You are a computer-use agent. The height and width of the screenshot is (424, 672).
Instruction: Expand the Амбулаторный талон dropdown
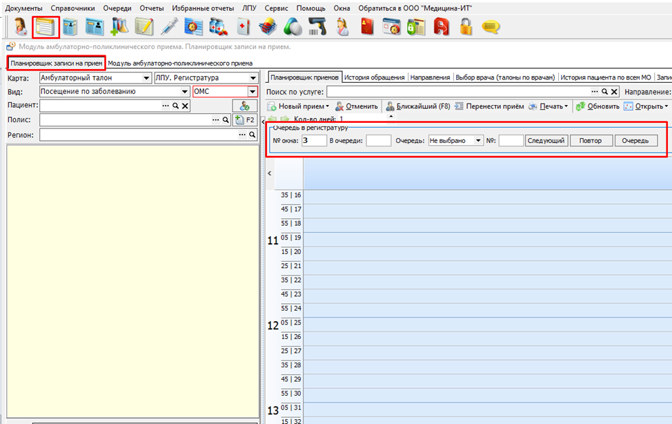146,78
